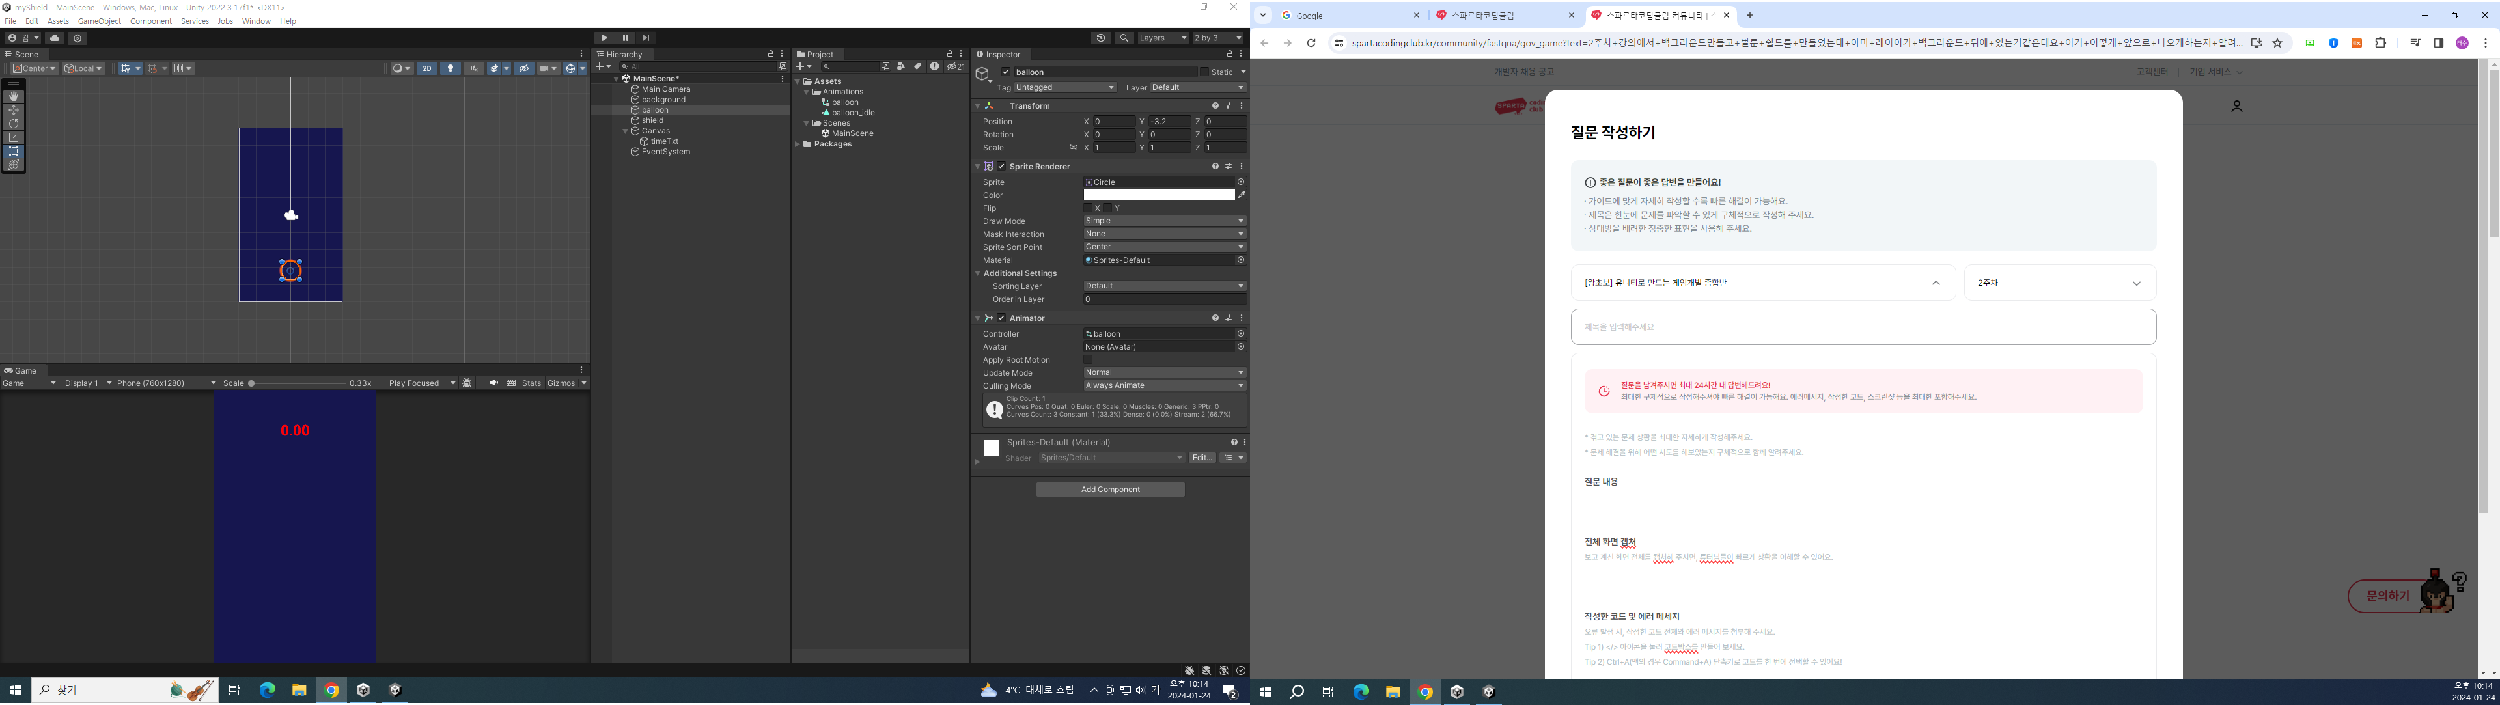Viewport: 2500px width, 705px height.
Task: Click the Sprite object picker circle
Action: 1240,182
